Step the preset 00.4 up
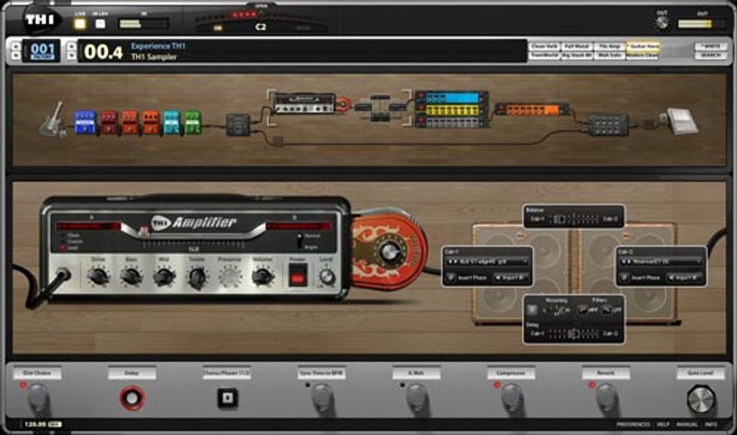 (71, 46)
